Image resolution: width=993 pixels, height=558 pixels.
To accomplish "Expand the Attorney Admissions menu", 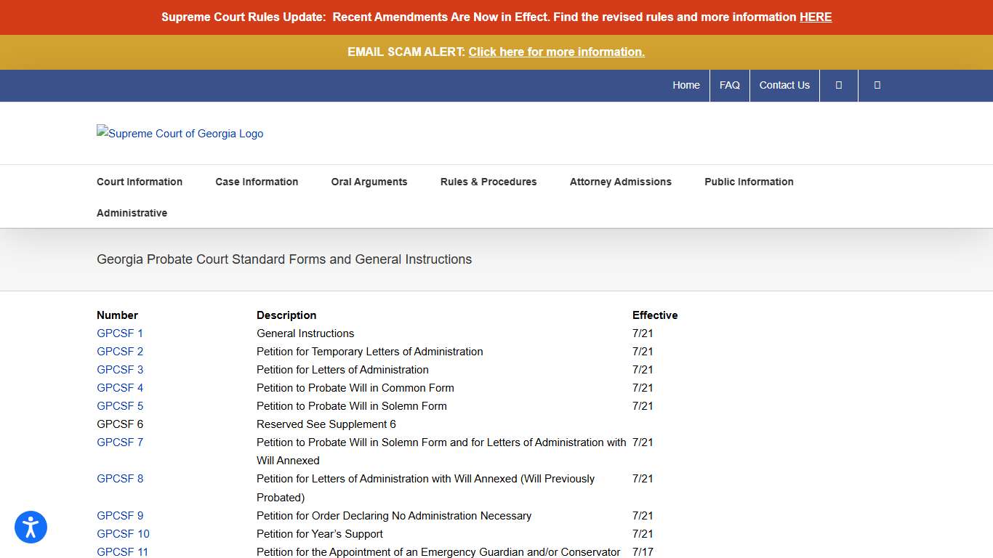I will coord(620,182).
